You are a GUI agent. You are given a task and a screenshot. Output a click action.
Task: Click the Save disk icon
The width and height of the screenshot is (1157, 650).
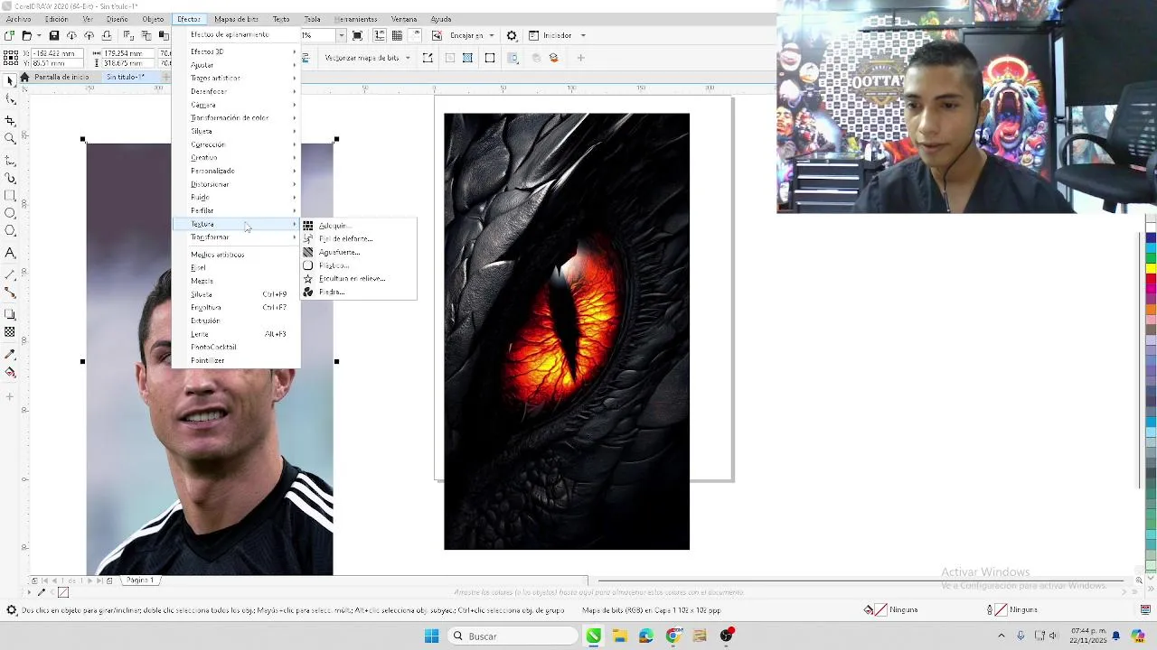pyautogui.click(x=54, y=35)
